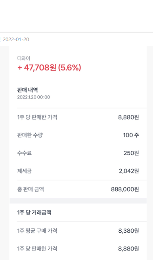Click the gray divider above 1주 당 거래금액
The image size is (153, 260).
(78, 201)
